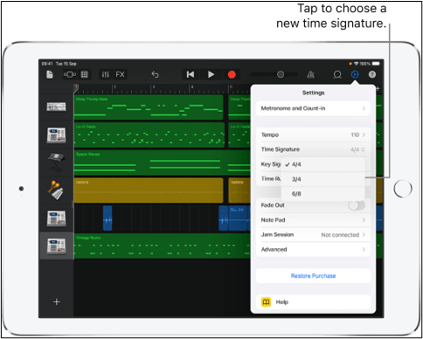Tap the red Record button
The image size is (423, 339).
pyautogui.click(x=232, y=74)
